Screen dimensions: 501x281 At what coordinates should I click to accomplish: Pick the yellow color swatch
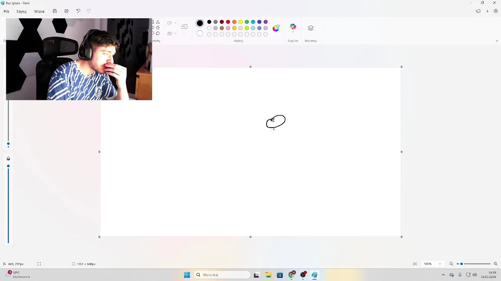coord(241,22)
